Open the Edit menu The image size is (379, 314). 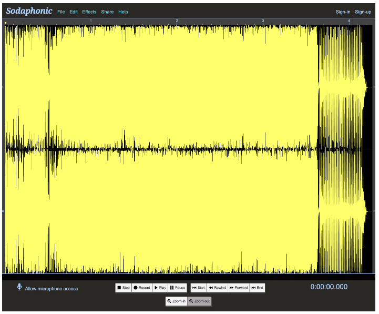click(x=74, y=12)
